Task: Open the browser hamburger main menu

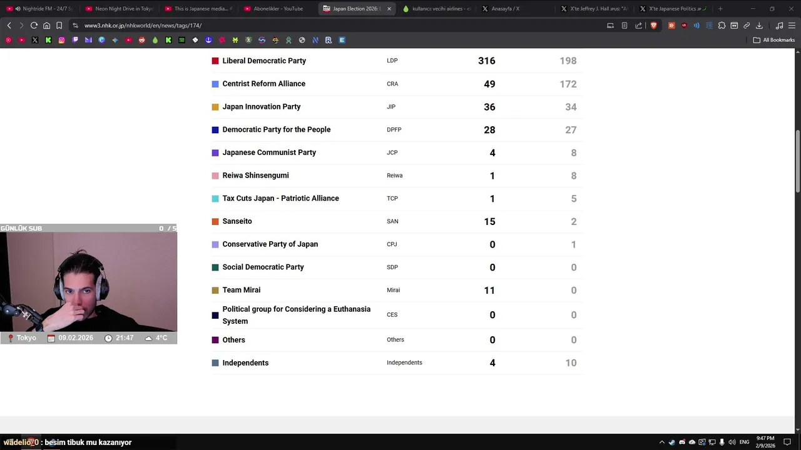Action: pyautogui.click(x=791, y=26)
